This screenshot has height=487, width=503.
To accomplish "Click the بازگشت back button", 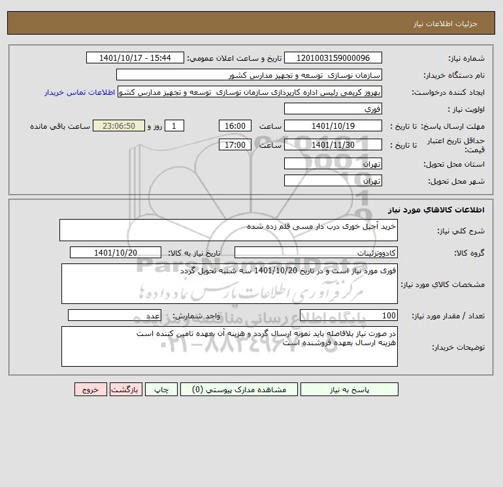I will tap(125, 390).
